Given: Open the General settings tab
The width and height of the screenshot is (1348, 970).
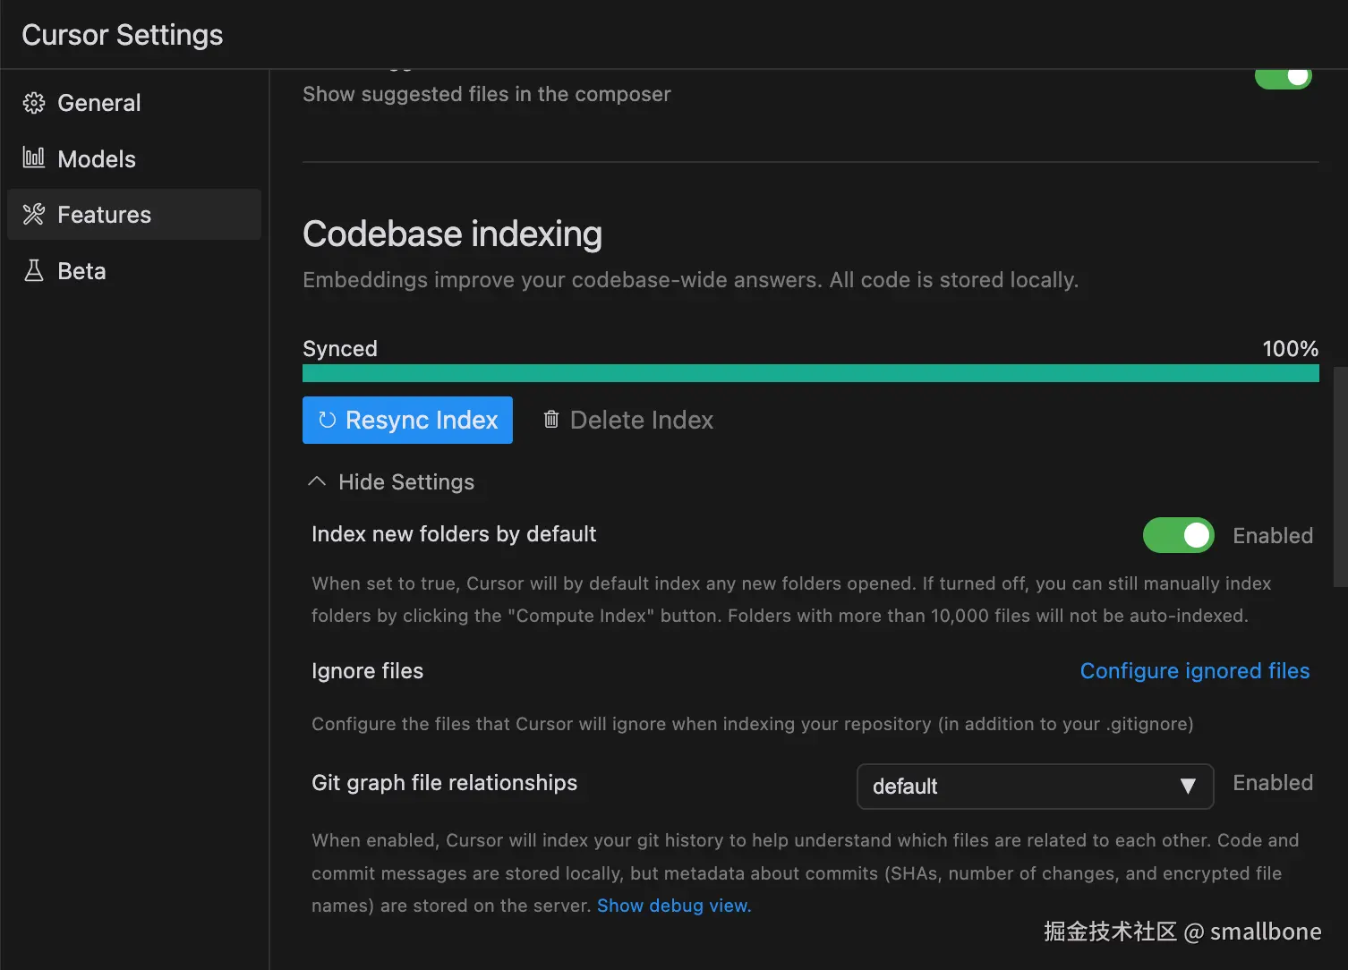Looking at the screenshot, I should point(134,103).
